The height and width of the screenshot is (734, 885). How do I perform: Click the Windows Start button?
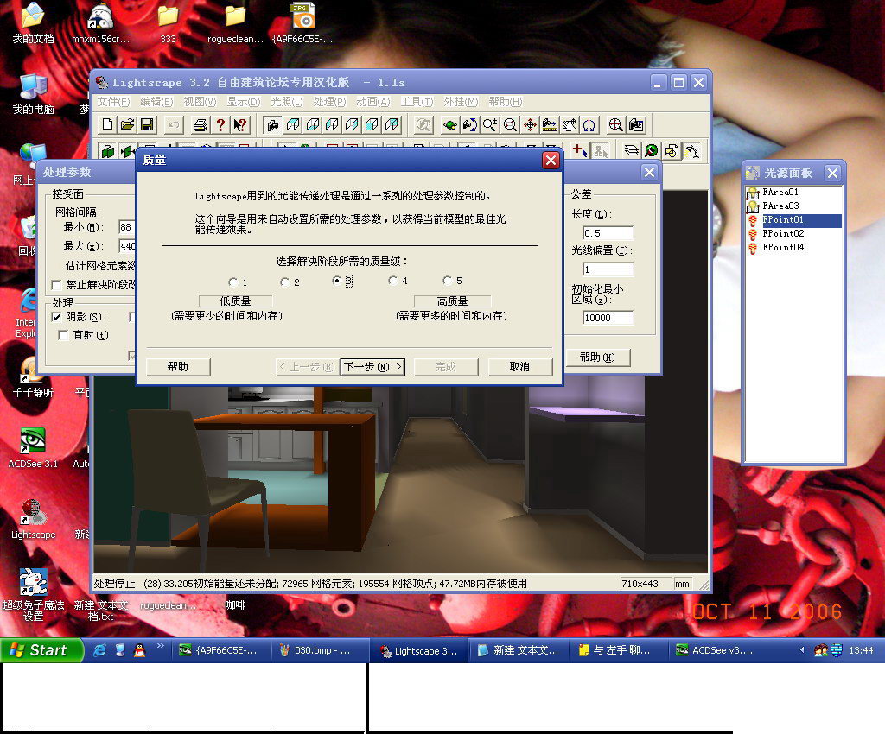41,650
